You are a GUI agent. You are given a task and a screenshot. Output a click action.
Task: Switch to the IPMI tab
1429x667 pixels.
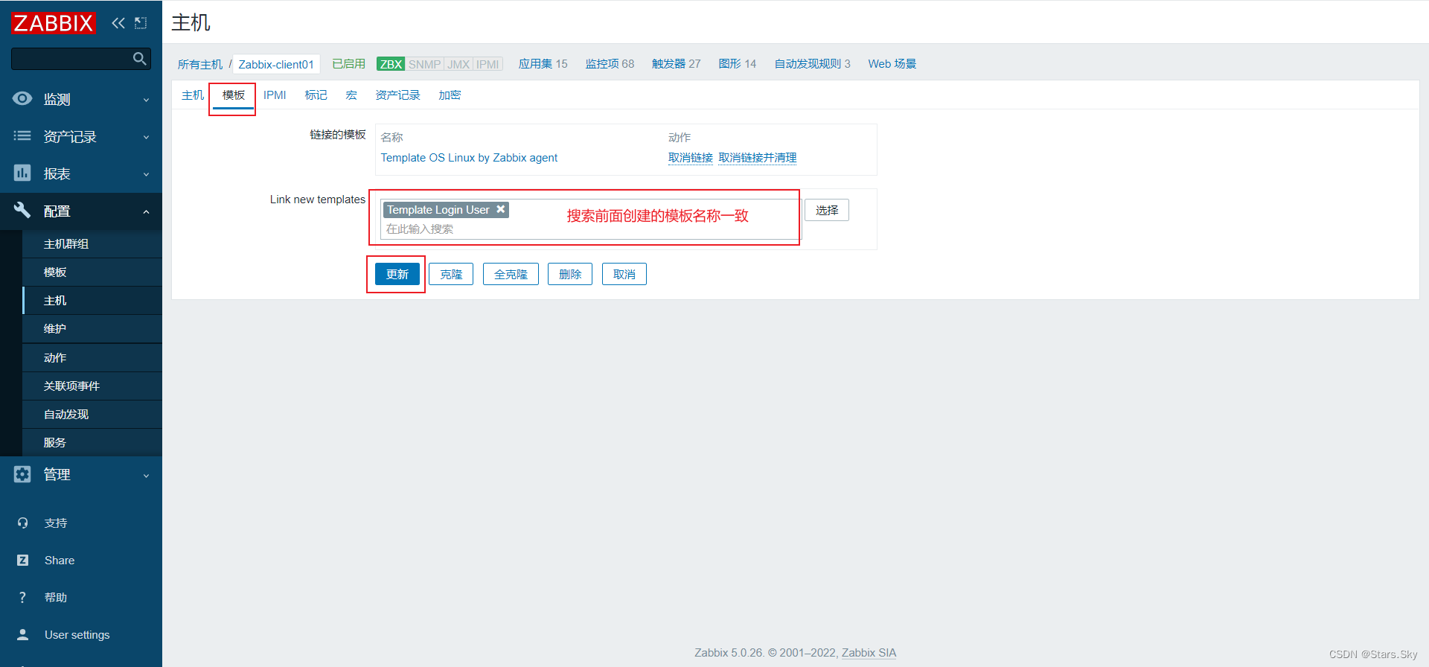(x=275, y=95)
